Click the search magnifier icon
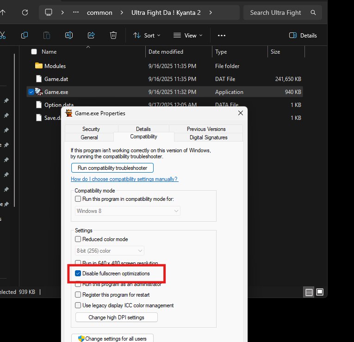This screenshot has height=342, width=354. (313, 12)
